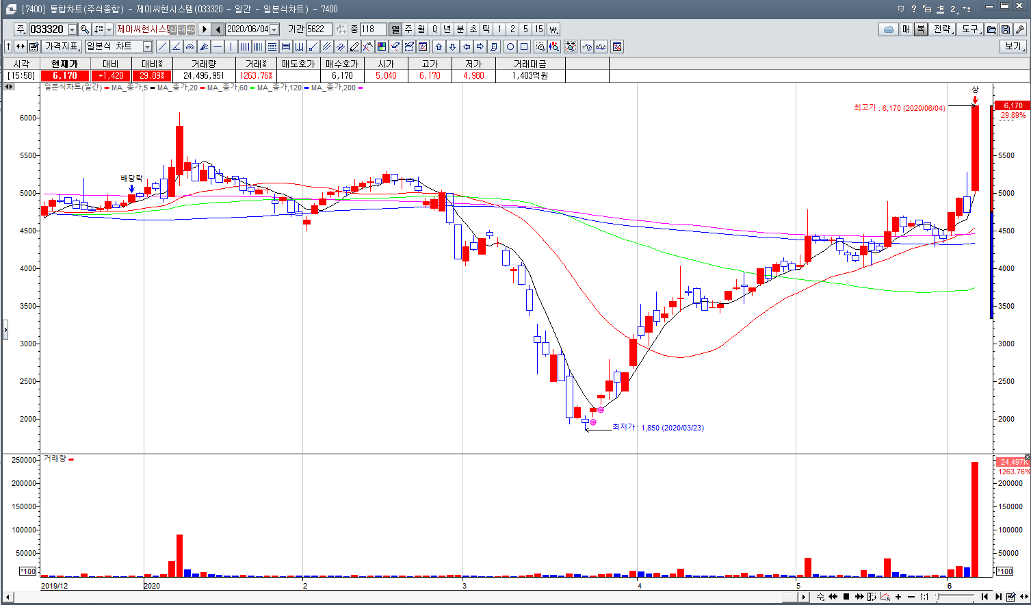Click fast-forward double-arrow at bottom bar
Viewport: 1031px width, 605px height.
(x=859, y=597)
